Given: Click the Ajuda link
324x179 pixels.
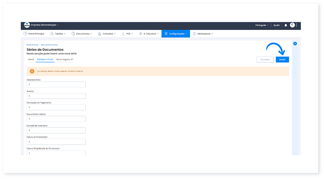Looking at the screenshot, I should [x=277, y=25].
